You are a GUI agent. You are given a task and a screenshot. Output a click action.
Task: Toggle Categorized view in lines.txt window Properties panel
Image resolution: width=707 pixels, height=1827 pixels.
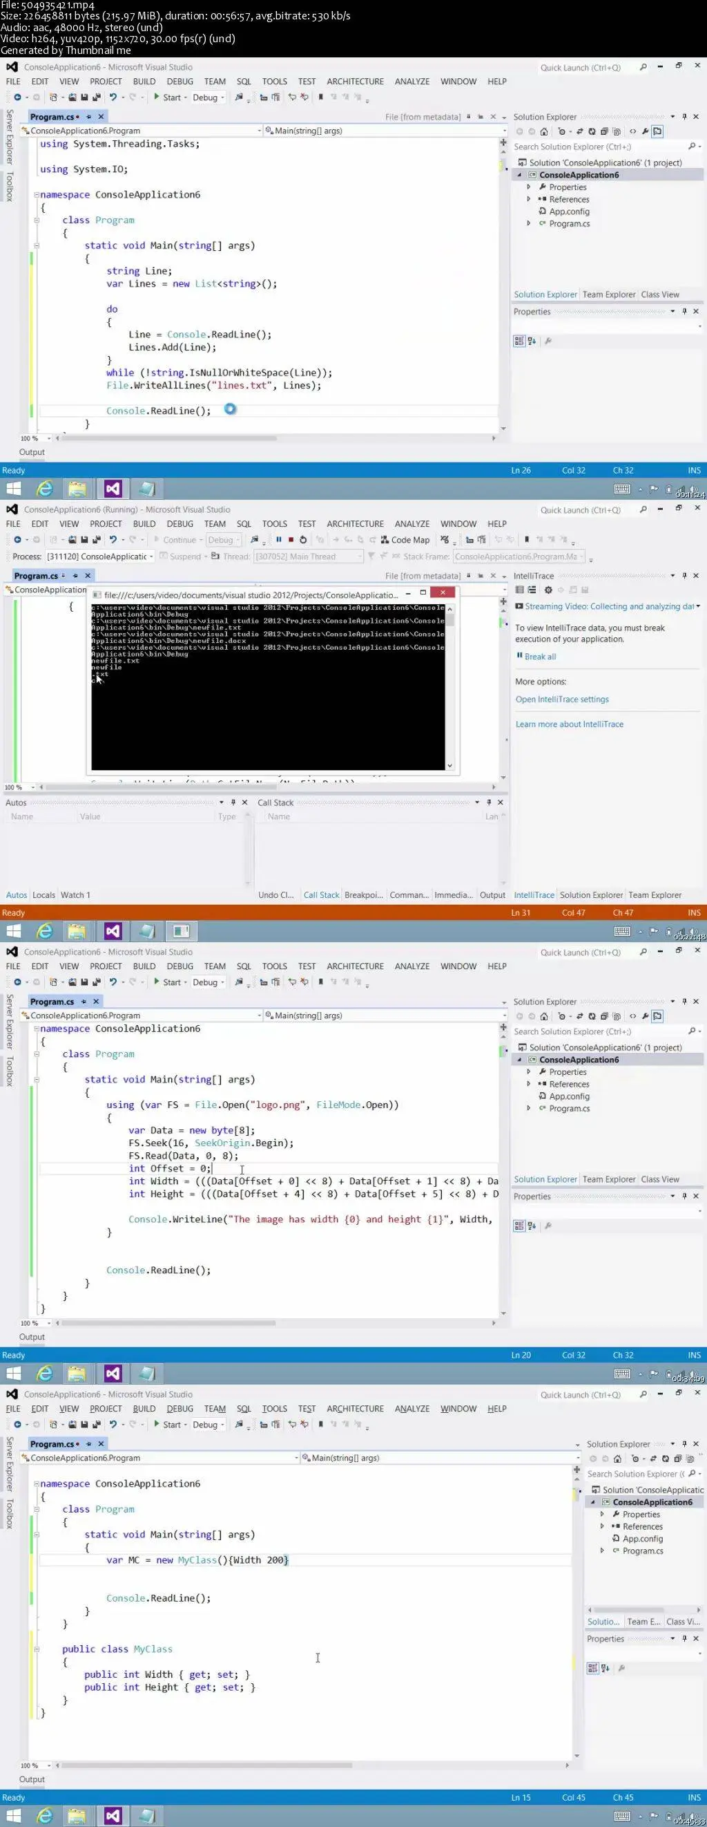coord(519,341)
